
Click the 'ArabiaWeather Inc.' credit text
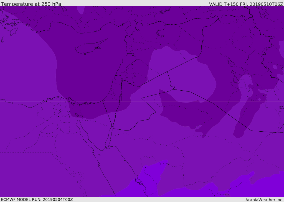pos(264,200)
